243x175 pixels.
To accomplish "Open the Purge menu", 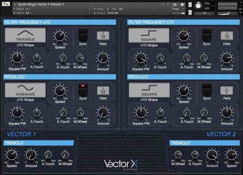I will (x=178, y=9).
